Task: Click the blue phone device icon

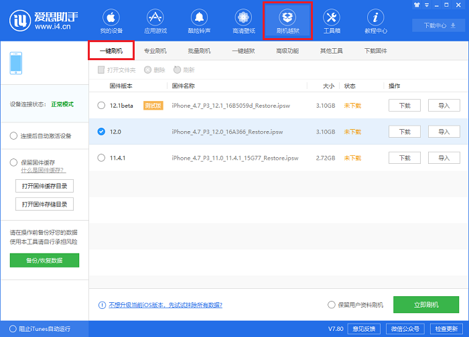Action: tap(16, 64)
